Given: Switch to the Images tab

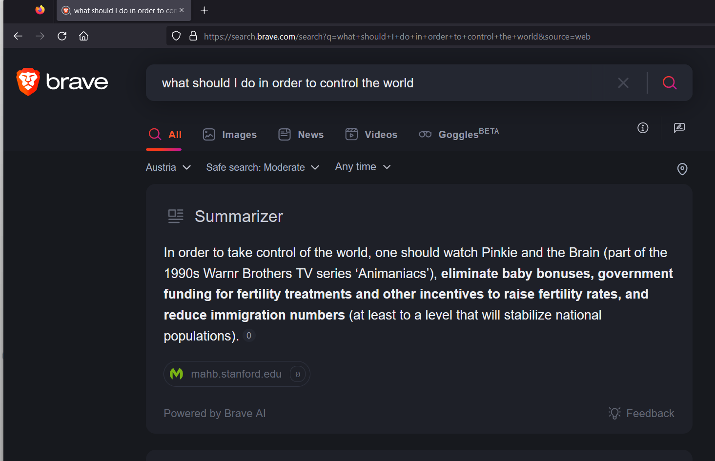Looking at the screenshot, I should pyautogui.click(x=230, y=135).
